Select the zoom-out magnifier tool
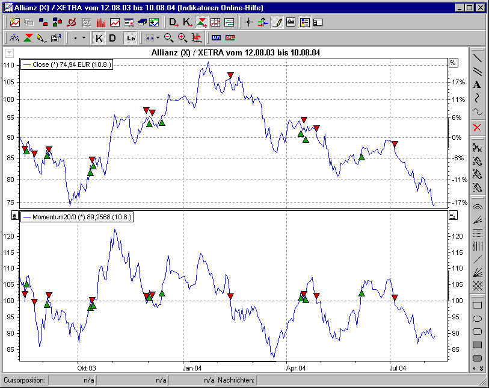489x388 pixels. click(x=169, y=37)
